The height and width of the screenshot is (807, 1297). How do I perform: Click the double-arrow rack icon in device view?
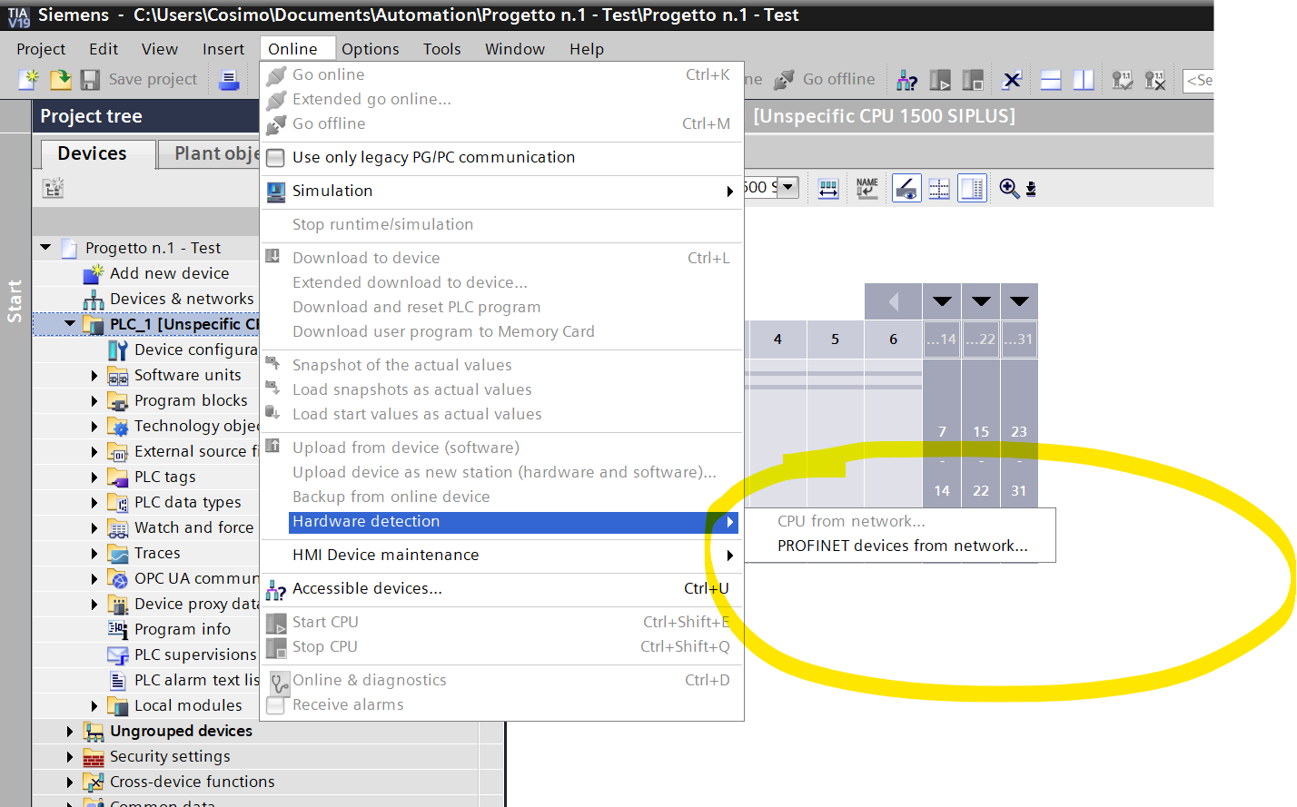click(828, 188)
